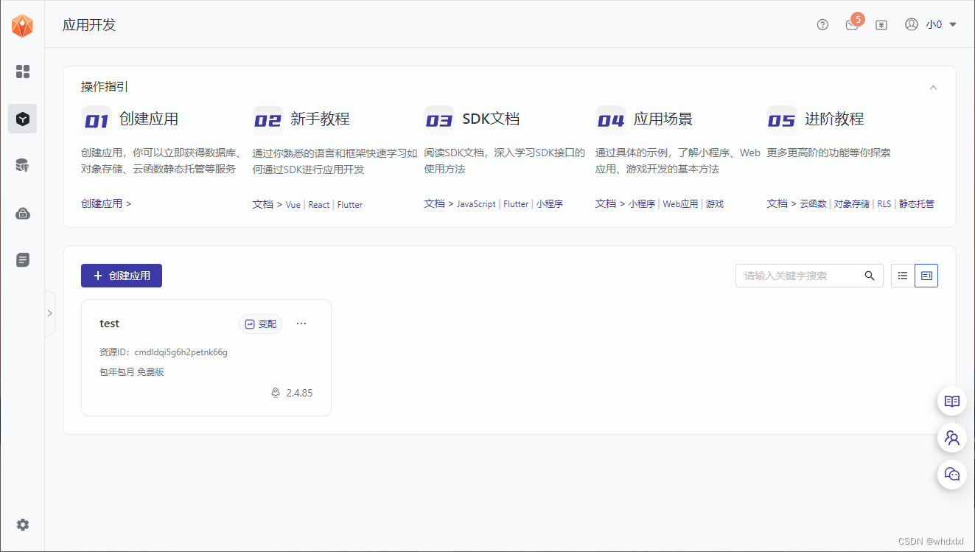This screenshot has height=552, width=975.
Task: Open the chat support floating icon
Action: click(x=951, y=475)
